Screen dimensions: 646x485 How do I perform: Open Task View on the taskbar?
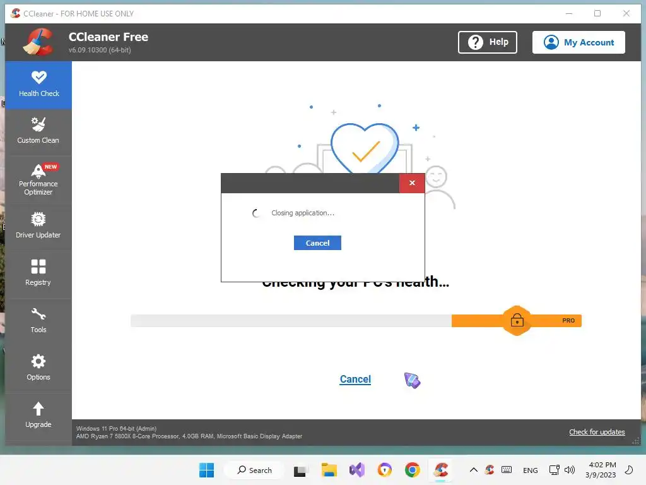pos(301,470)
